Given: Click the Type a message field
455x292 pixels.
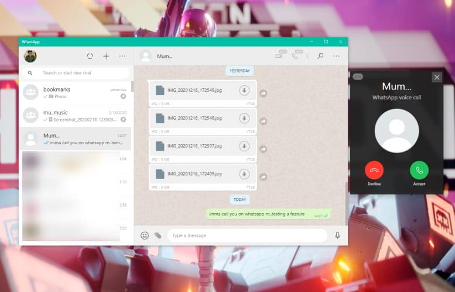Looking at the screenshot, I should pos(247,235).
